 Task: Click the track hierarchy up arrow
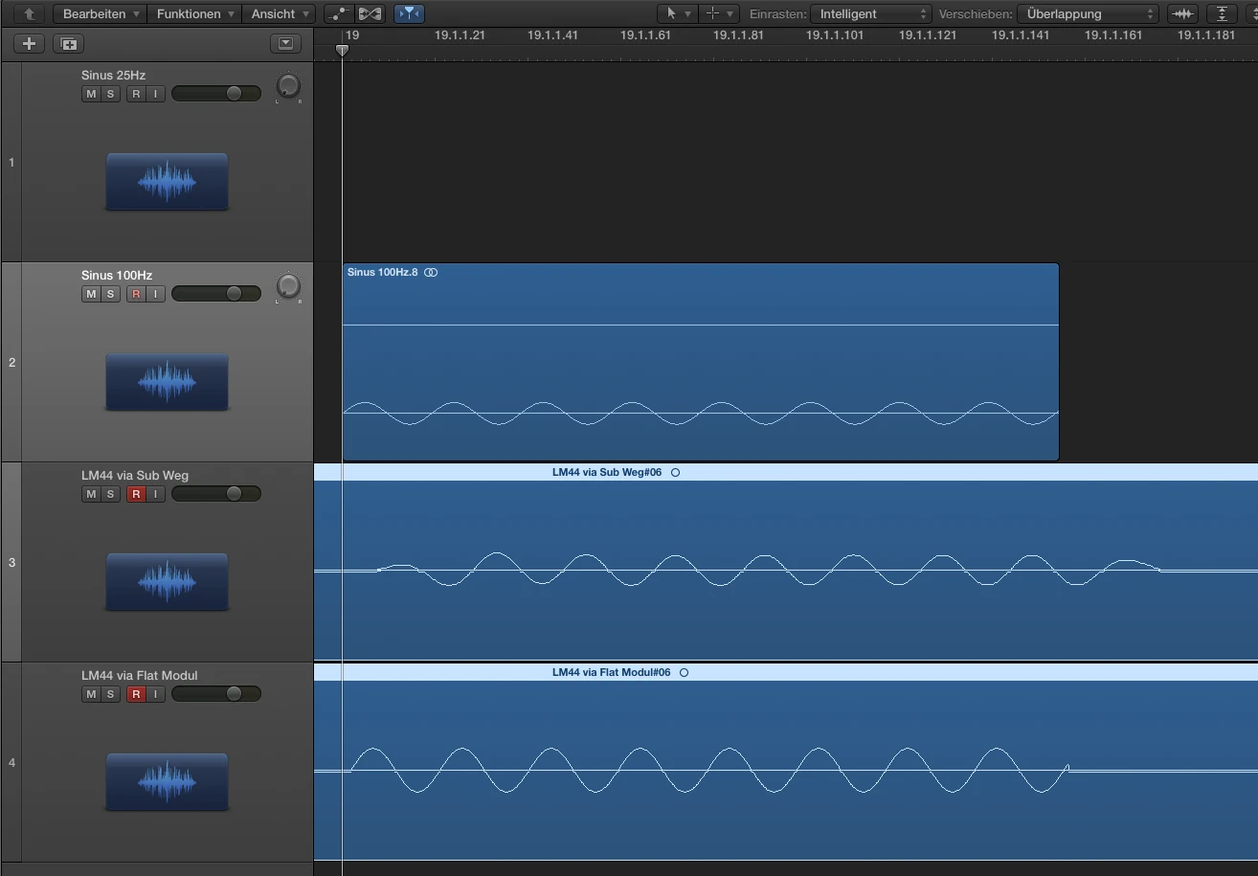[30, 14]
